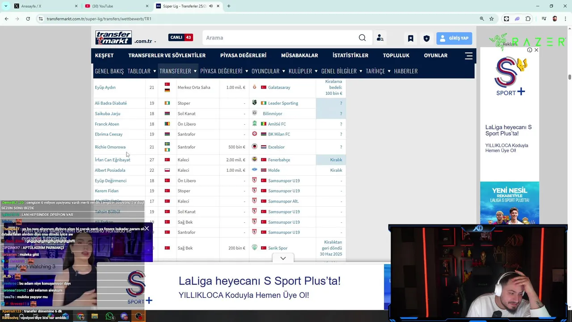Click the Leader Sporting club crest icon
The width and height of the screenshot is (572, 322).
(x=255, y=103)
